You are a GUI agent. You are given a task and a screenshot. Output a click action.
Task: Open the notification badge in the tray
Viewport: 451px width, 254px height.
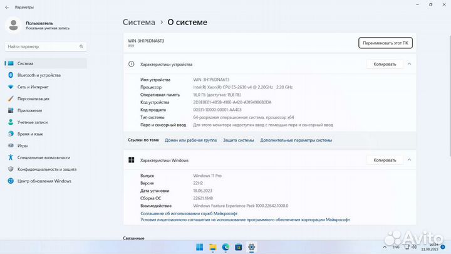click(x=443, y=247)
